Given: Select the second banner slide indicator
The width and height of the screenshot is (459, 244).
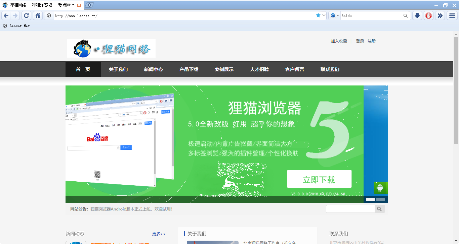Looking at the screenshot, I should (x=380, y=199).
